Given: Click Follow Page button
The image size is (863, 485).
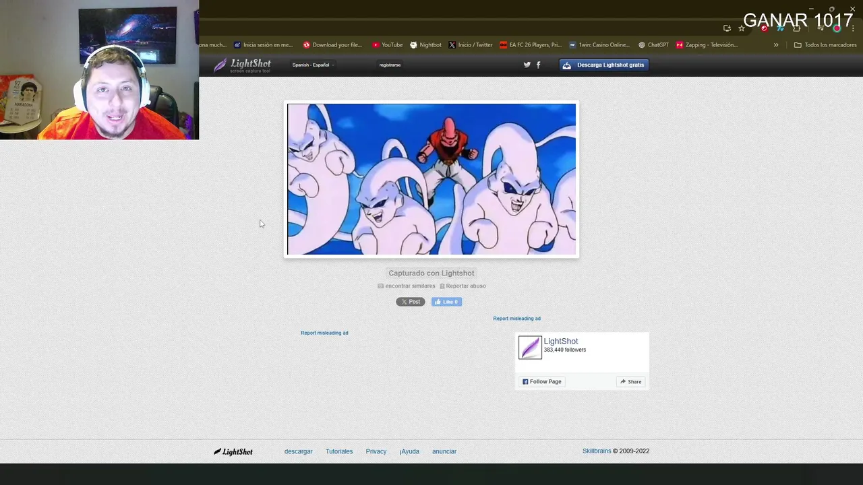Looking at the screenshot, I should (x=541, y=381).
